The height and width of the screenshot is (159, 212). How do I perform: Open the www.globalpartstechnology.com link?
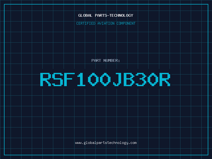[x=106, y=143]
